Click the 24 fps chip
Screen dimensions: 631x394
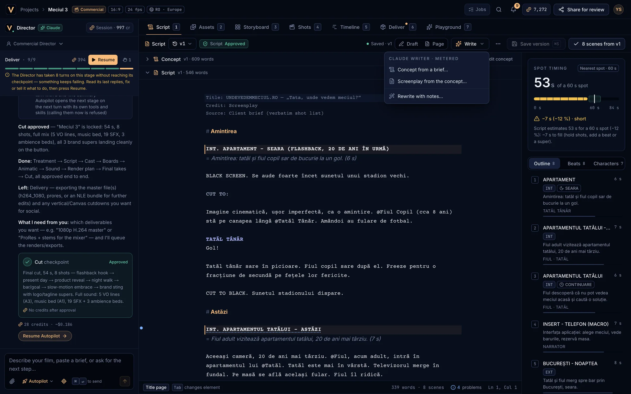point(135,9)
